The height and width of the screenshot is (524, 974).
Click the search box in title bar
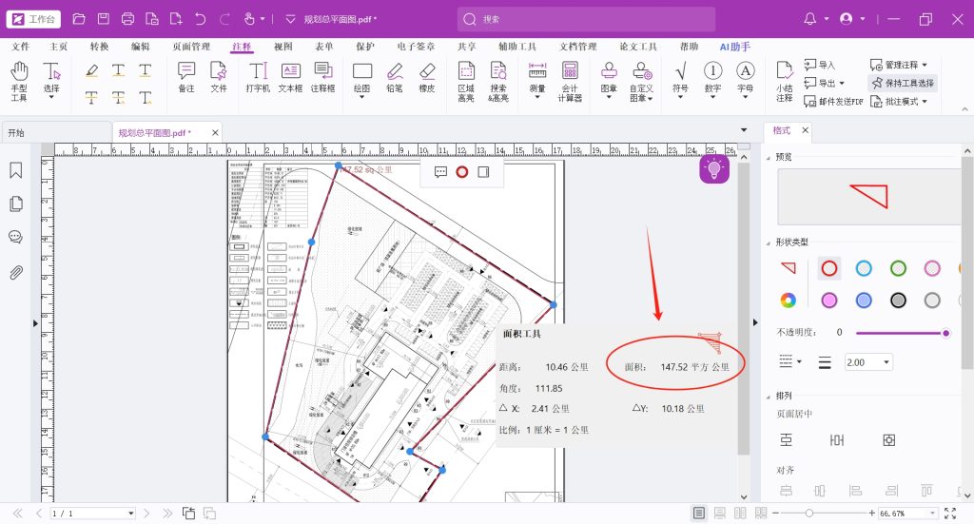[585, 19]
